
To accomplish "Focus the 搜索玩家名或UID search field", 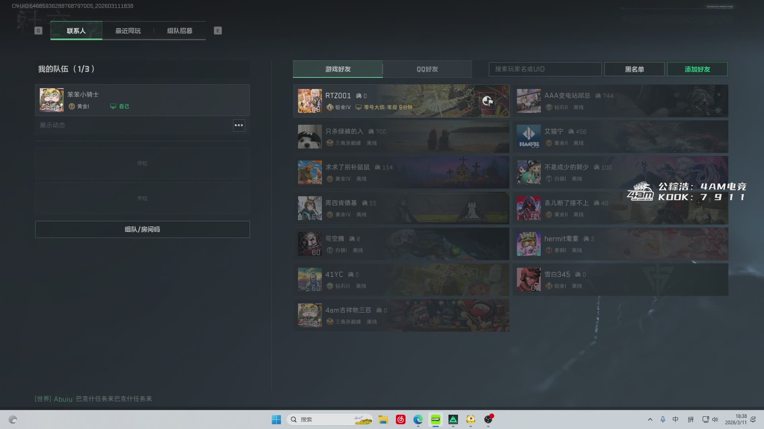I will (545, 69).
